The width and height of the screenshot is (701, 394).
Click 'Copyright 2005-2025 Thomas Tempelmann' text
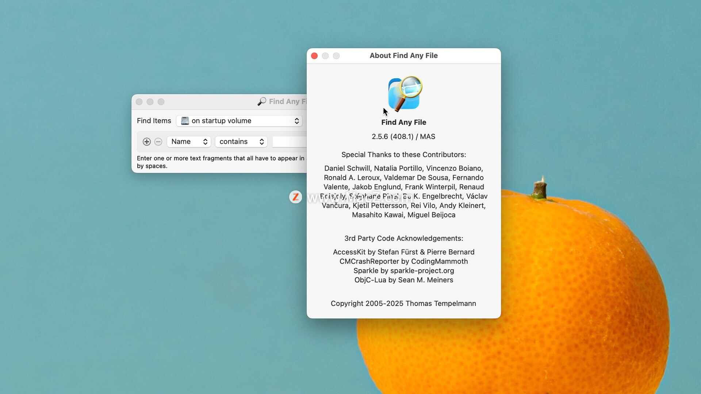(x=403, y=304)
